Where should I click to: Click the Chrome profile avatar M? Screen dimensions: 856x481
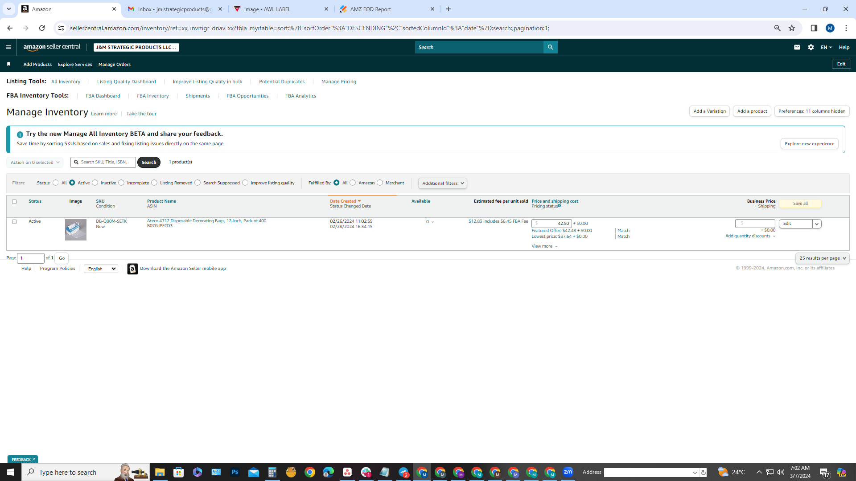[x=830, y=28]
